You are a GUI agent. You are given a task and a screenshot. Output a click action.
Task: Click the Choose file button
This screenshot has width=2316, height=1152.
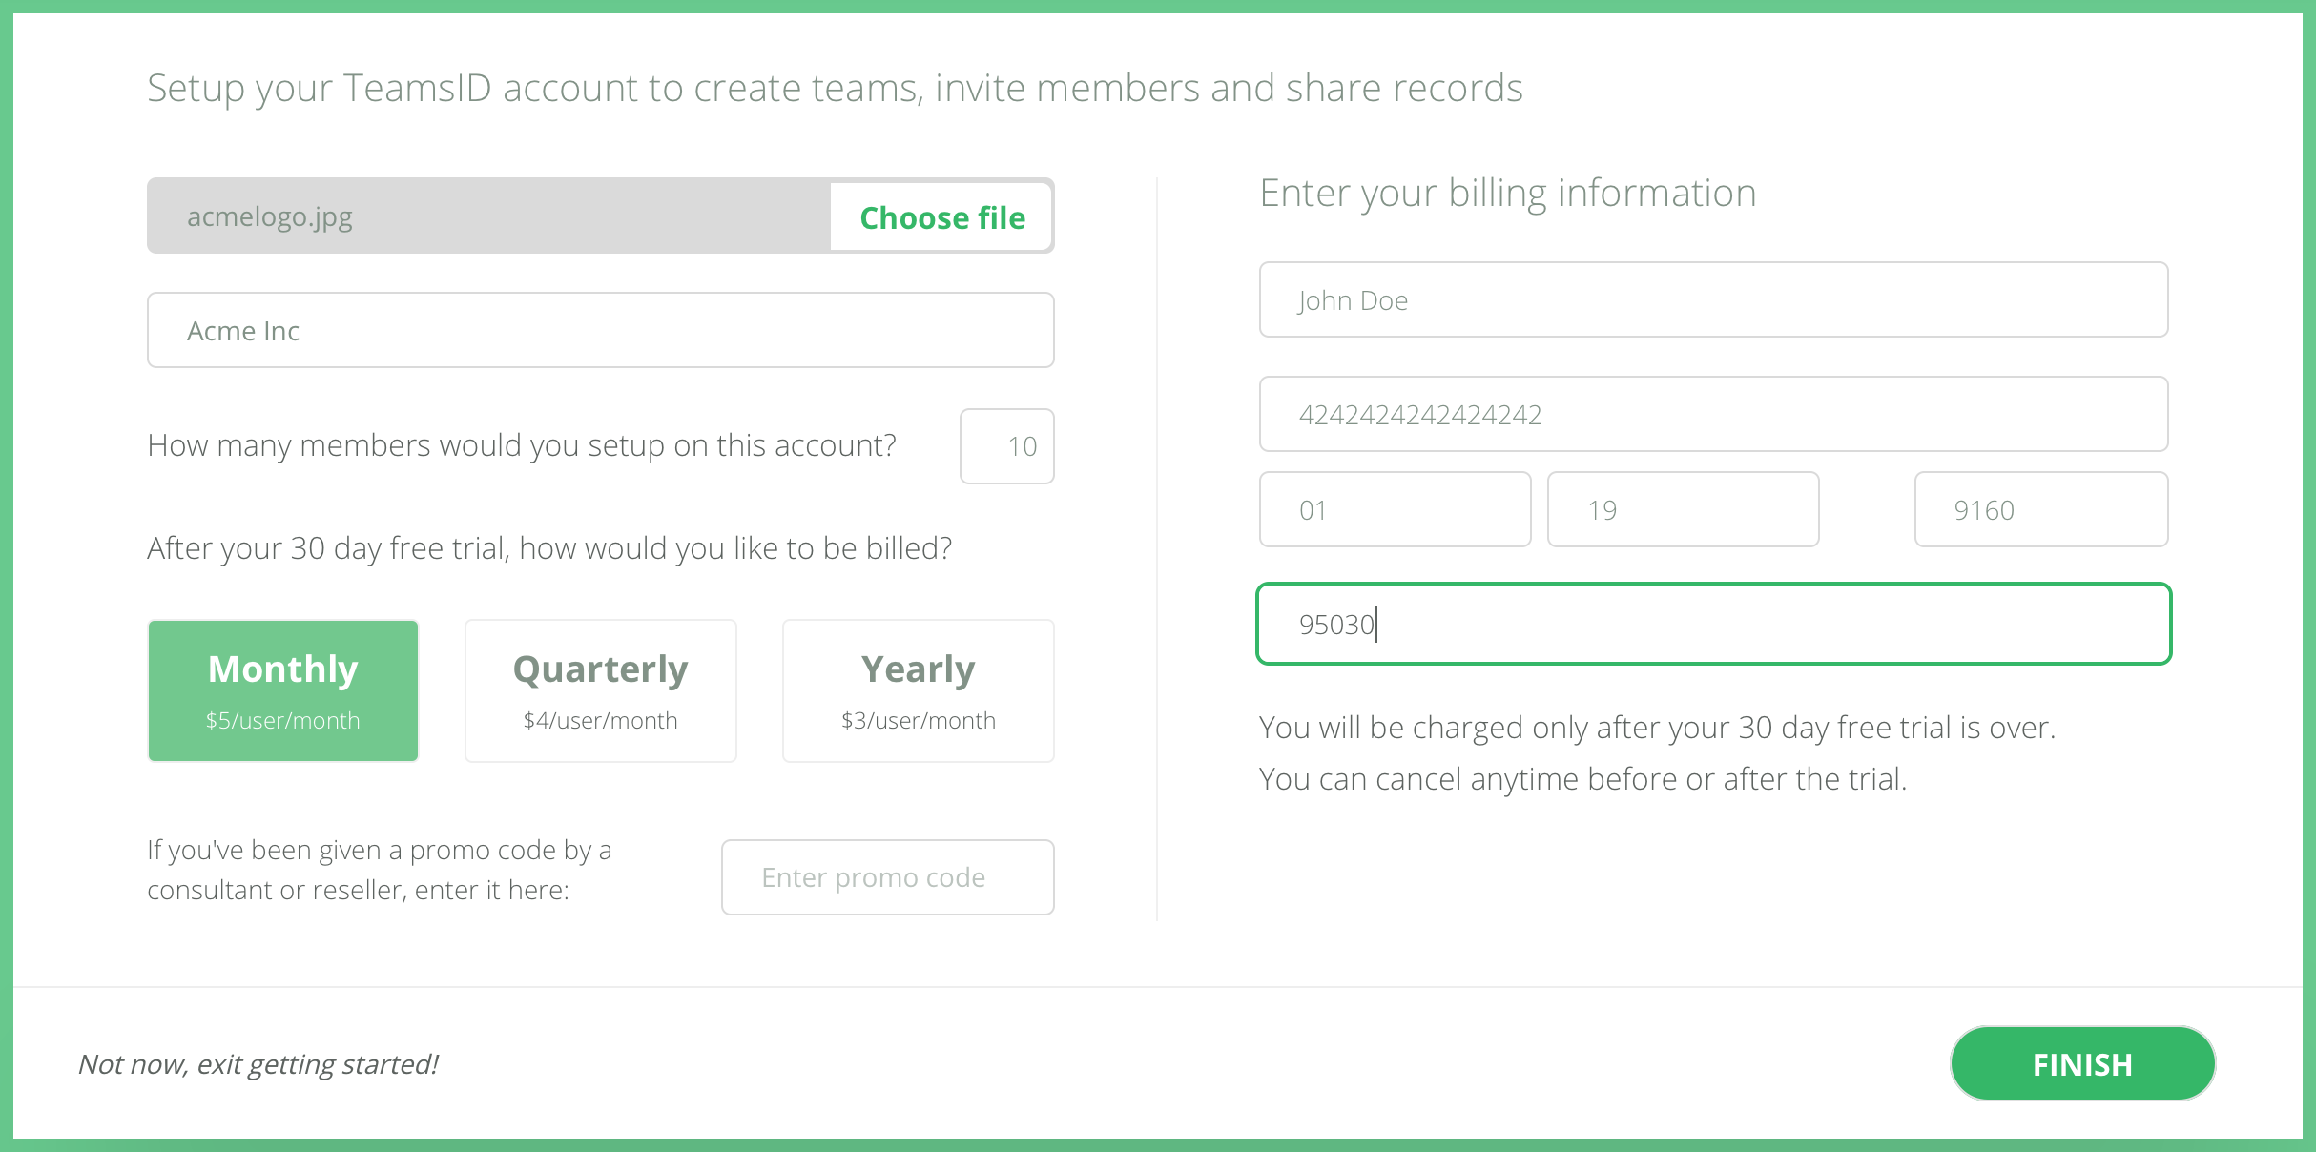pos(941,216)
